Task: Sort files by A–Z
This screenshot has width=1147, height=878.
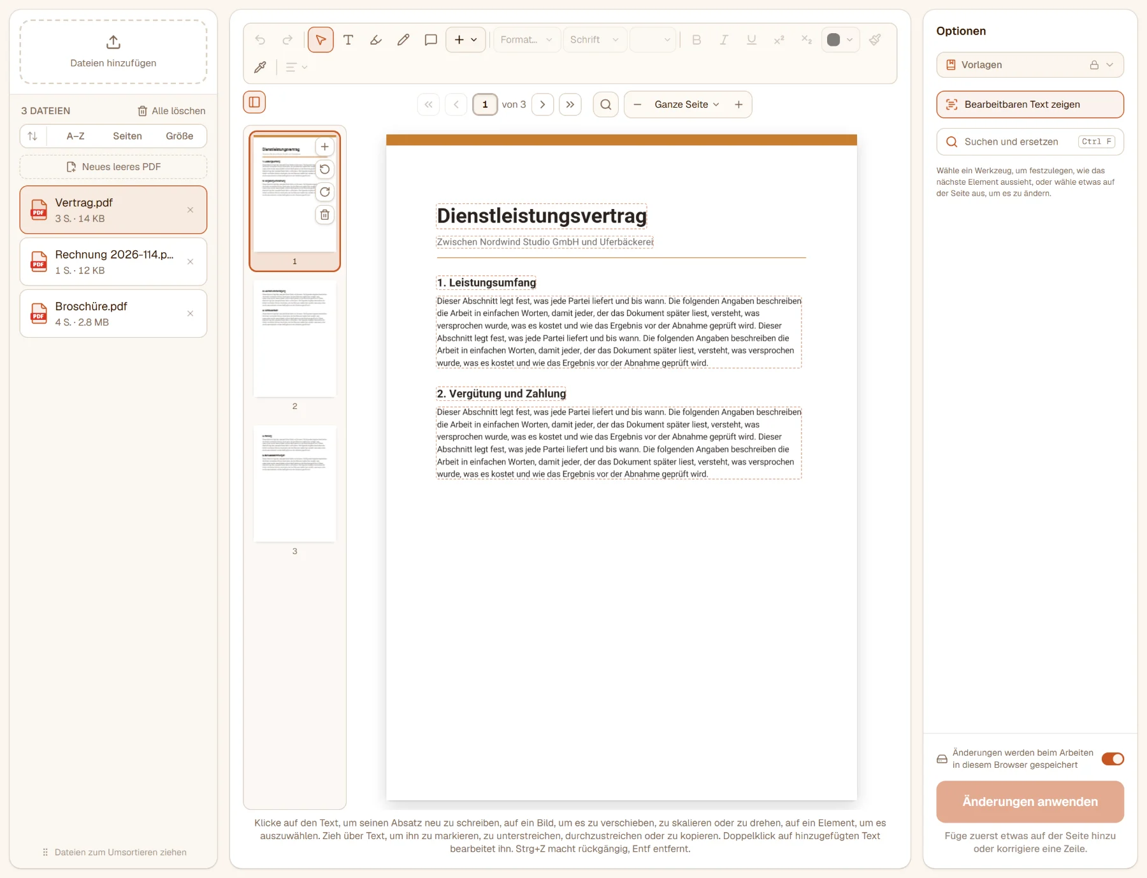Action: pyautogui.click(x=75, y=136)
